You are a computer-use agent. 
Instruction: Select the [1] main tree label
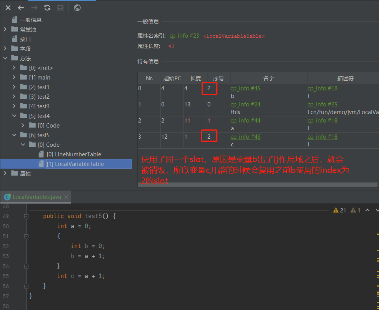pyautogui.click(x=40, y=78)
